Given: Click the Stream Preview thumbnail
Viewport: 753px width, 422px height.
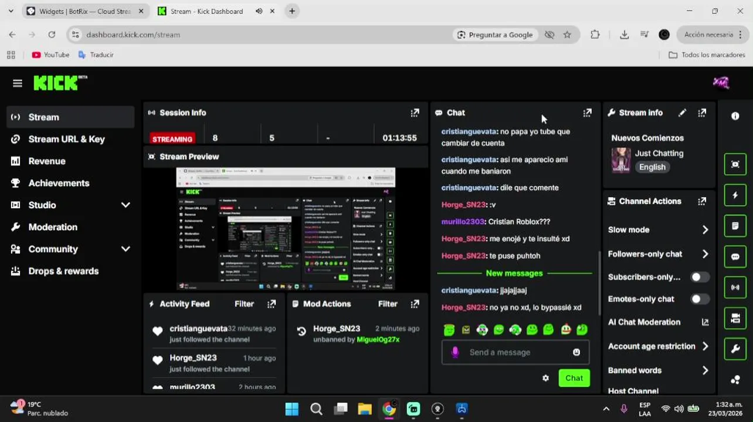Looking at the screenshot, I should [x=286, y=229].
